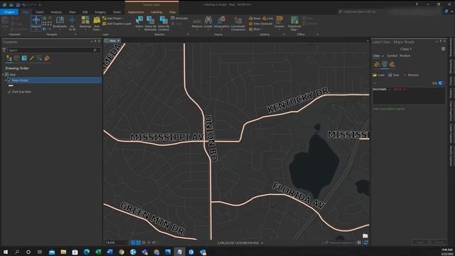Click List By Labeling tag icon
This screenshot has width=455, height=256.
[x=47, y=58]
